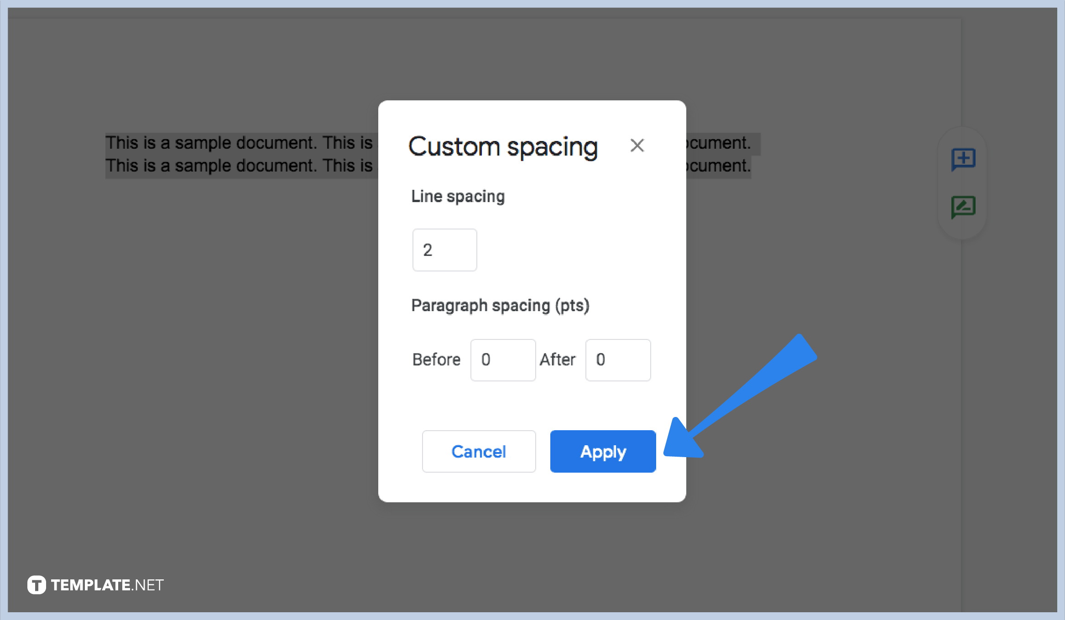Click the Paragraph spacing (pts) label

coord(500,306)
